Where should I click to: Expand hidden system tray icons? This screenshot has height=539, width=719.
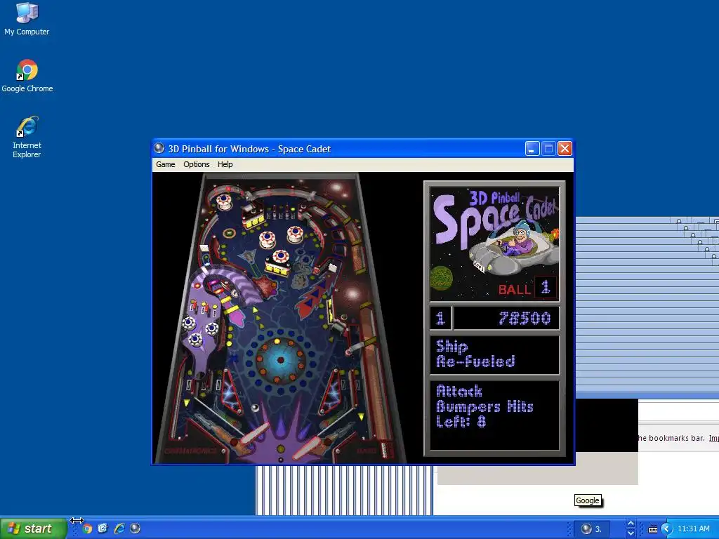[x=666, y=529]
